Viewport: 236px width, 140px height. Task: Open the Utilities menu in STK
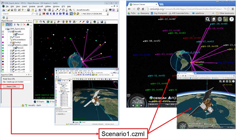click(x=48, y=6)
